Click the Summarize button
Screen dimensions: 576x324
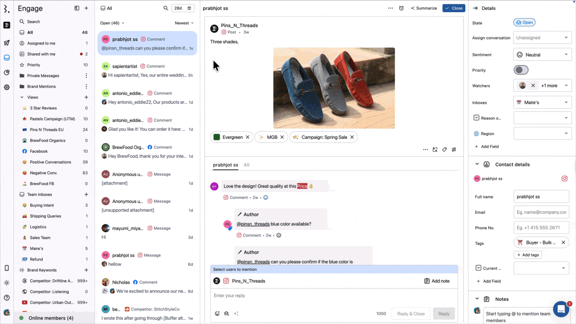click(x=424, y=8)
